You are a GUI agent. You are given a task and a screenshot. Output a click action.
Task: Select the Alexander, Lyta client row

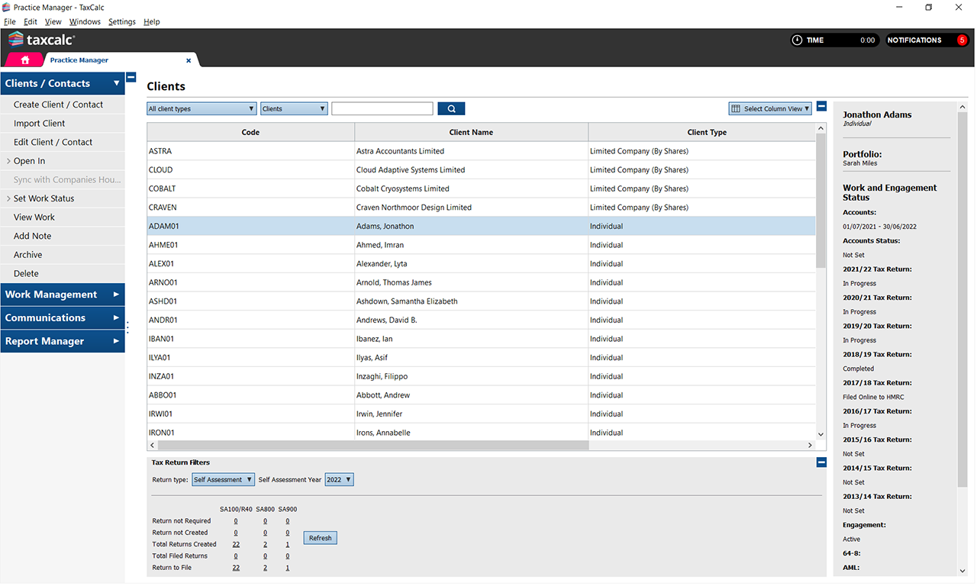coord(481,264)
